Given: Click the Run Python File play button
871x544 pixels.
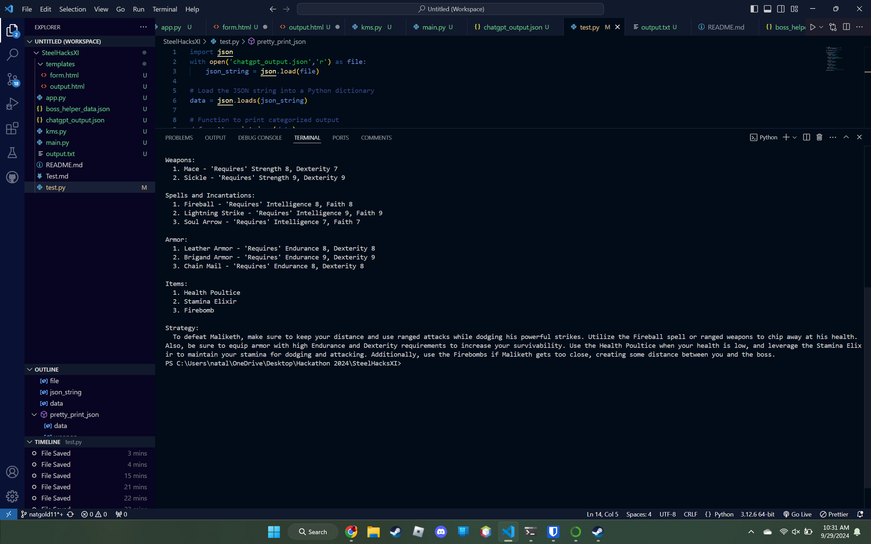Looking at the screenshot, I should click(x=813, y=27).
